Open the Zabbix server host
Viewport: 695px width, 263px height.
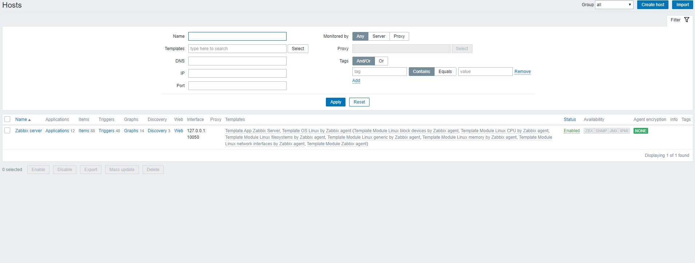[28, 131]
